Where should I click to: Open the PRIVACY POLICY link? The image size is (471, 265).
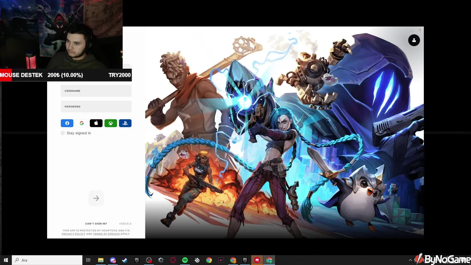click(73, 234)
